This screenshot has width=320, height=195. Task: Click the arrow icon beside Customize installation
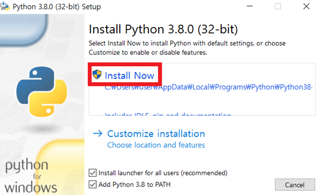click(98, 134)
